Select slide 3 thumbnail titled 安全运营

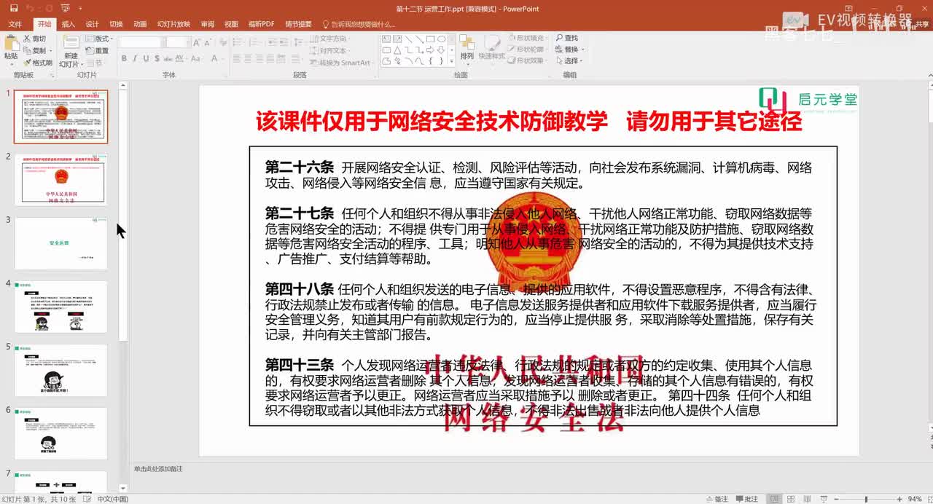pos(60,243)
